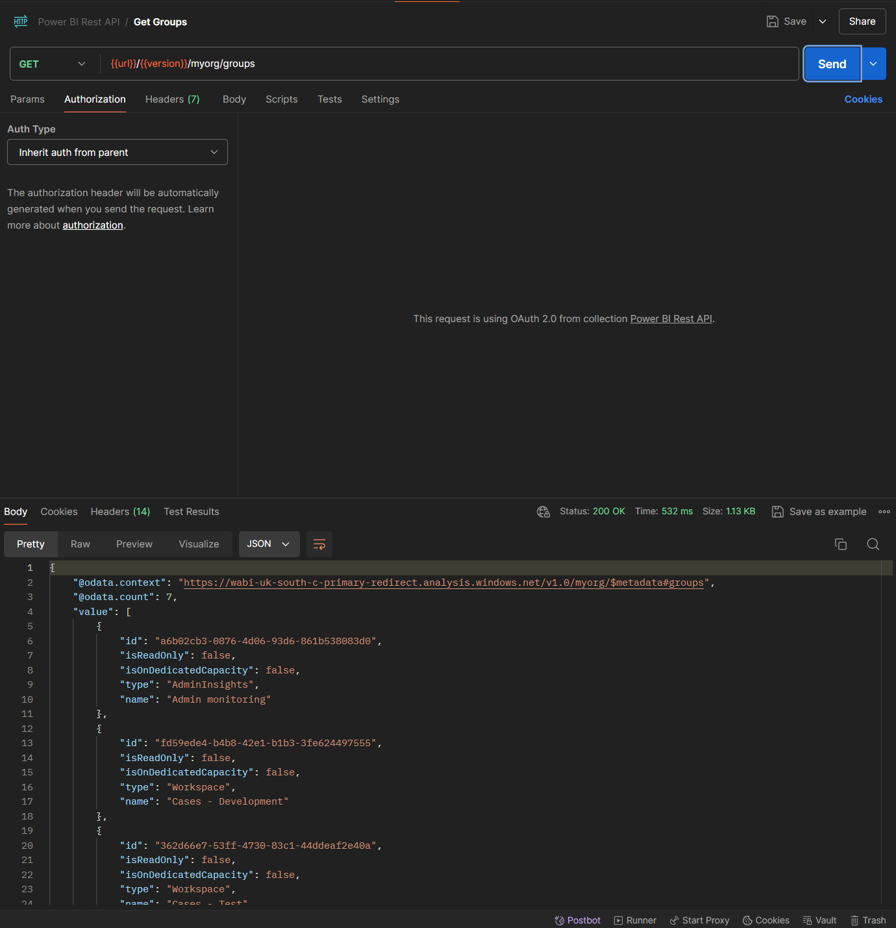The image size is (896, 928).
Task: Copy the response body with the copy icon
Action: point(841,544)
